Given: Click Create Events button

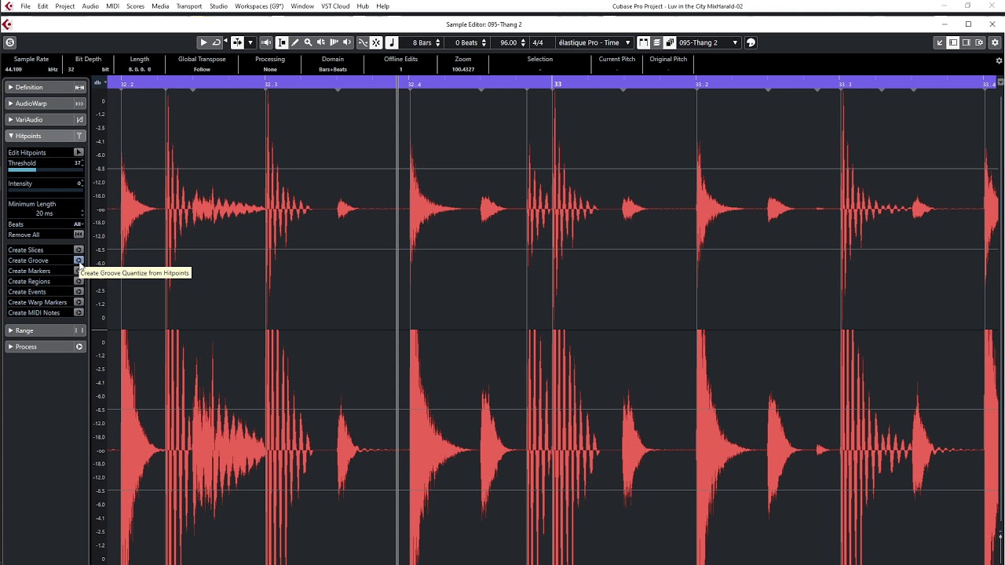Looking at the screenshot, I should [79, 292].
